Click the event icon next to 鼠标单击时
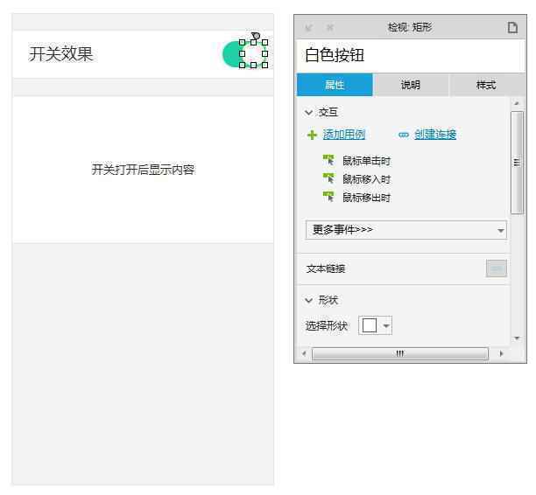 pos(328,160)
